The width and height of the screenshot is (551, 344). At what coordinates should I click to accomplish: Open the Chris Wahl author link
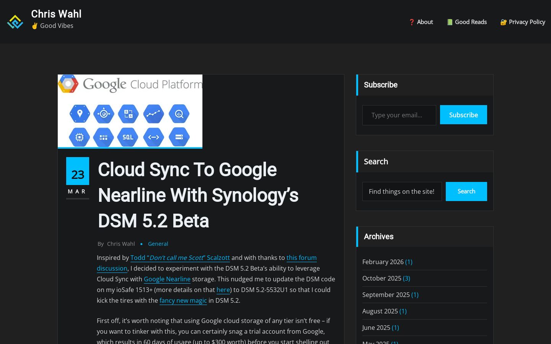pos(121,244)
